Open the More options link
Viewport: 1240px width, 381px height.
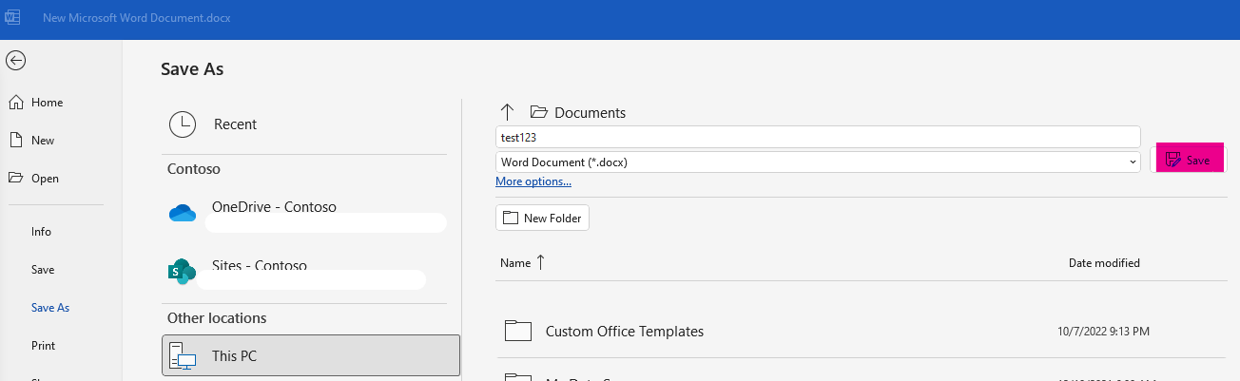tap(533, 181)
